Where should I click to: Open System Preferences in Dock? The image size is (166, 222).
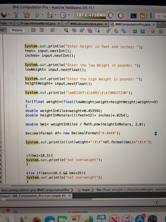click(x=153, y=219)
